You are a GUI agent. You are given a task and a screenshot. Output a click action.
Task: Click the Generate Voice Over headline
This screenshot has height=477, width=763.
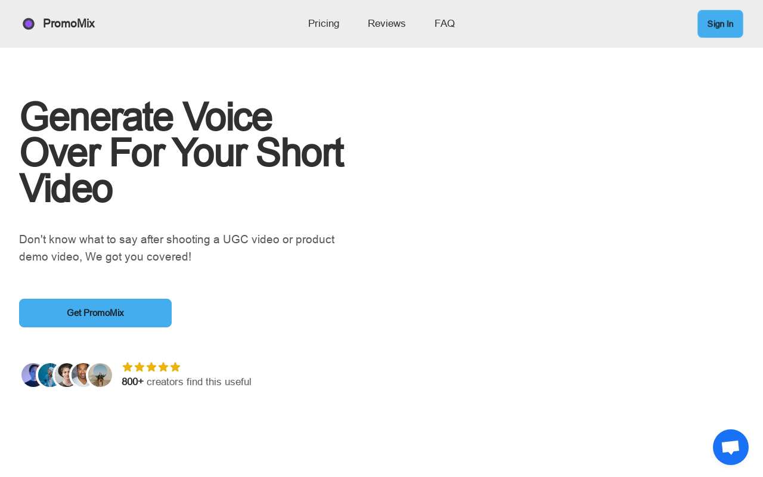[x=181, y=153]
